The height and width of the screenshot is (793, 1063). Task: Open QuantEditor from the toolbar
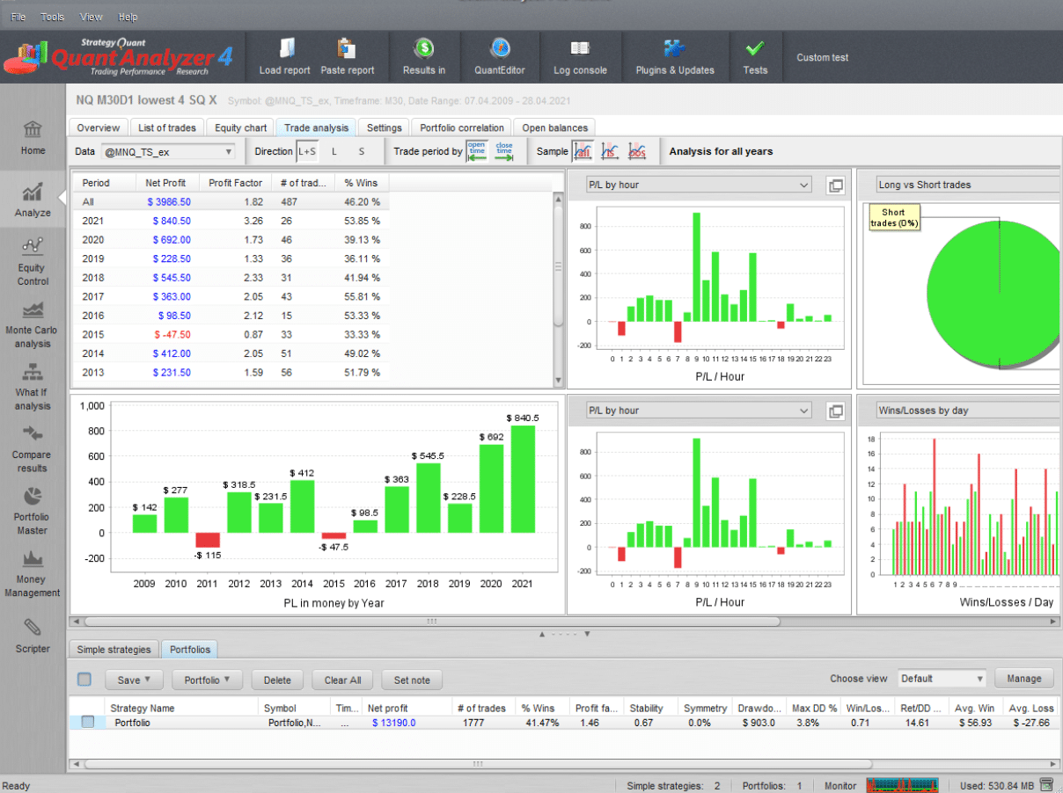click(500, 49)
